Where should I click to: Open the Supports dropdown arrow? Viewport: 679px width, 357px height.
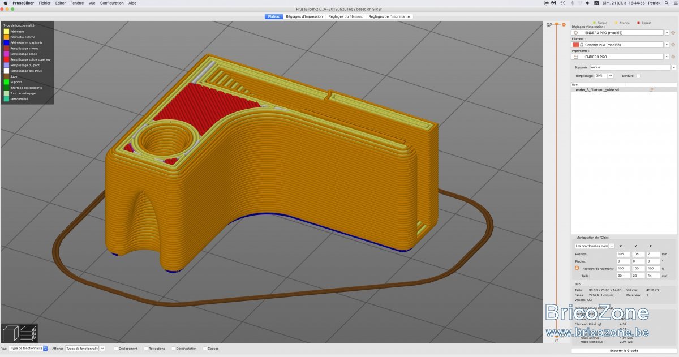[x=673, y=67]
